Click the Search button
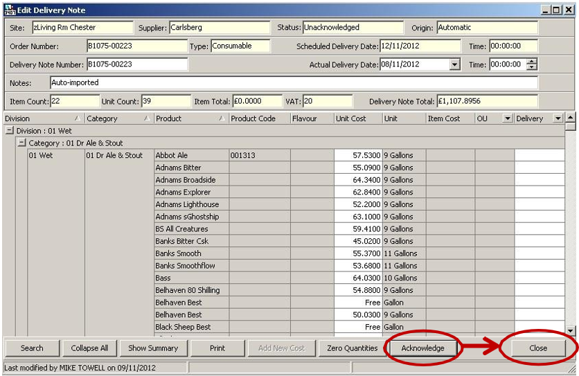This screenshot has height=376, width=579. pos(32,348)
